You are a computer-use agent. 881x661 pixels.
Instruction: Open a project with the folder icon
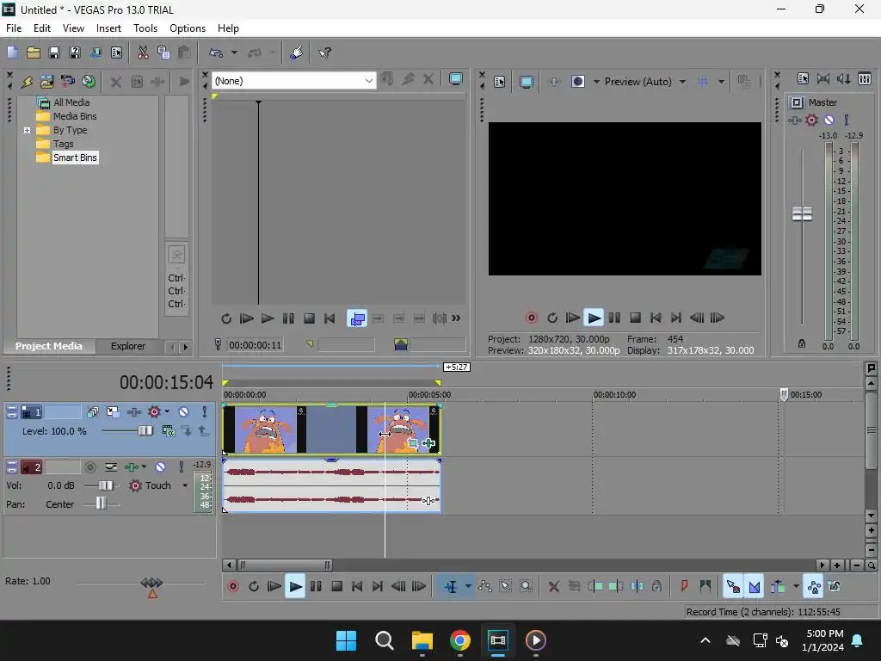pos(34,53)
